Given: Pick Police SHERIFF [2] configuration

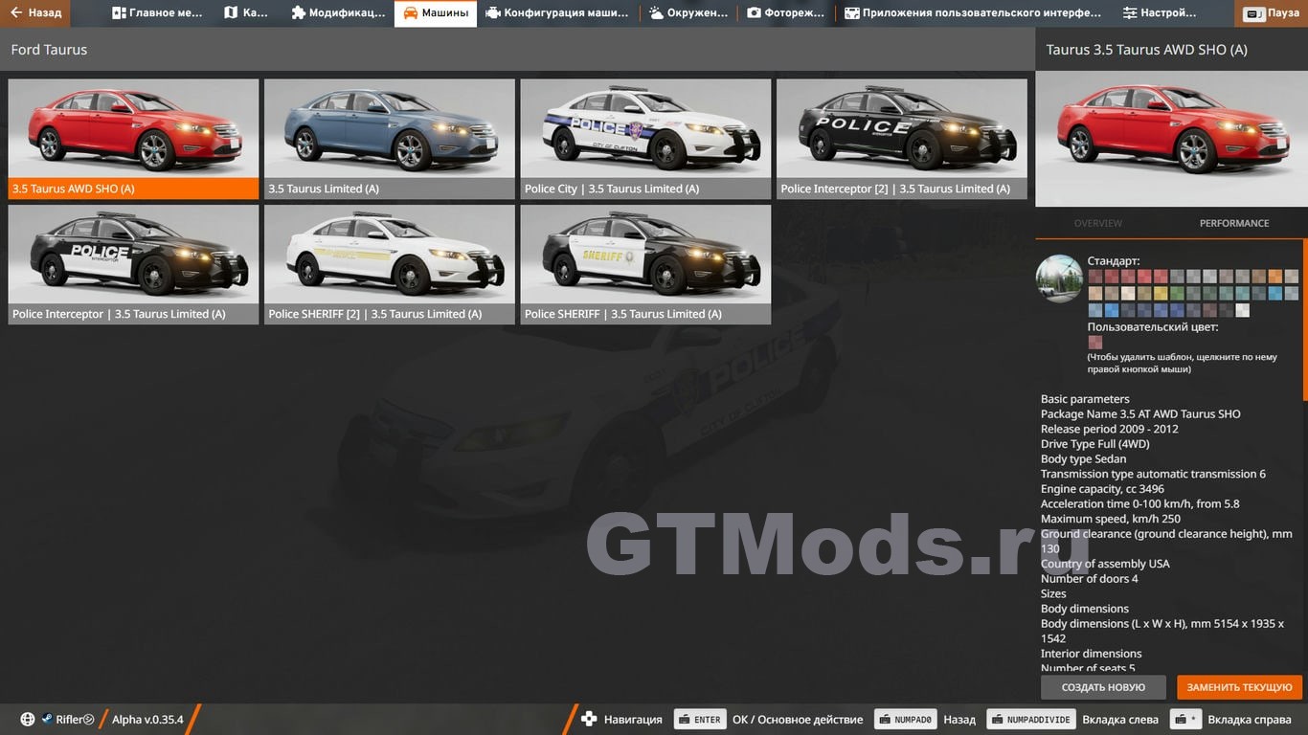Looking at the screenshot, I should pyautogui.click(x=390, y=264).
